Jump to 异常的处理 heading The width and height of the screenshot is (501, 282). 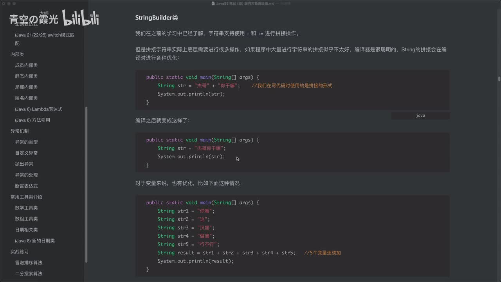click(26, 175)
